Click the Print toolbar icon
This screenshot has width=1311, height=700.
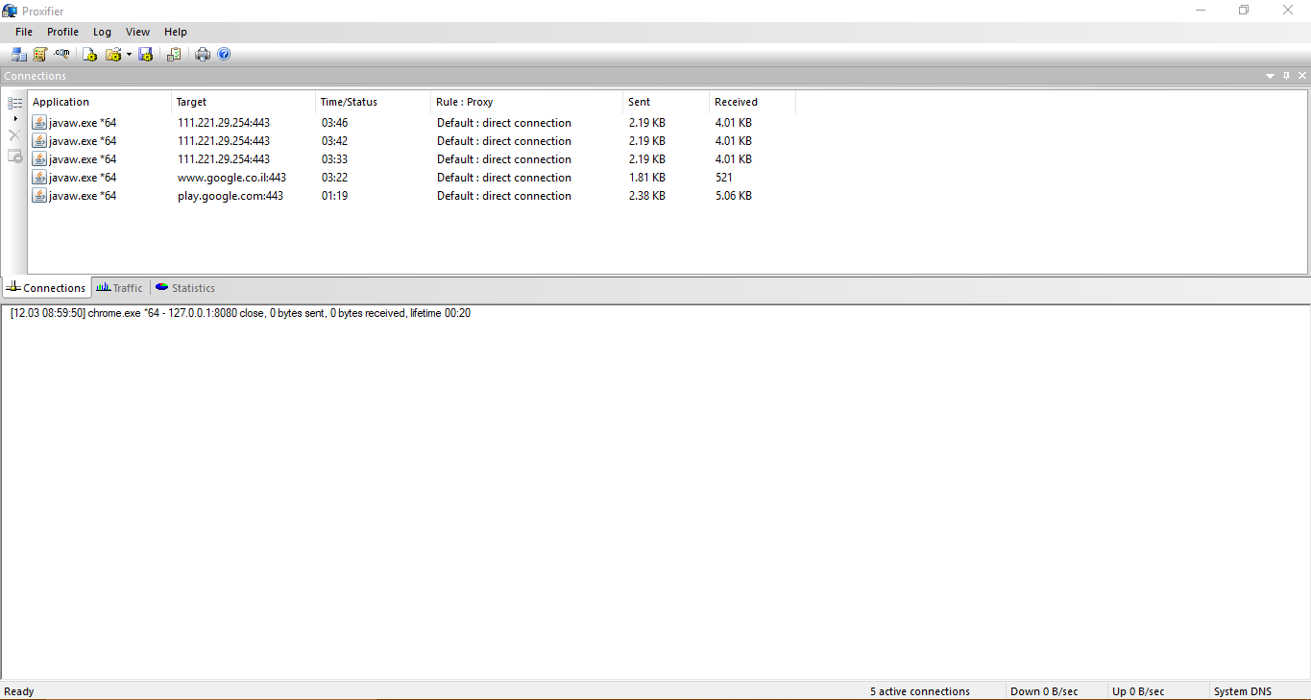coord(203,54)
